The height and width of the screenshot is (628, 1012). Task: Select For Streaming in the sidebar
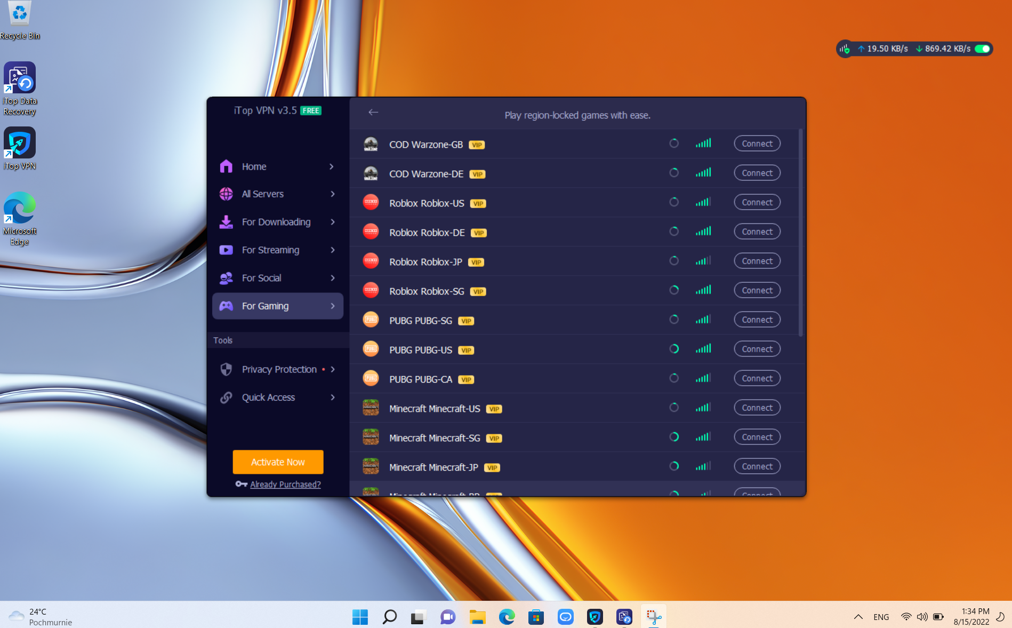click(278, 250)
